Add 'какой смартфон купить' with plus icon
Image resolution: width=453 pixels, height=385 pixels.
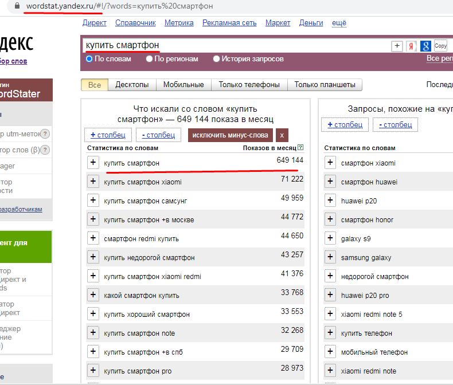(x=93, y=295)
